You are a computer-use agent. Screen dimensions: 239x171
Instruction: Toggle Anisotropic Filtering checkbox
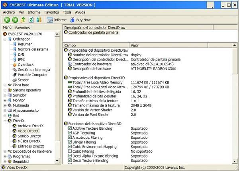click(x=70, y=137)
